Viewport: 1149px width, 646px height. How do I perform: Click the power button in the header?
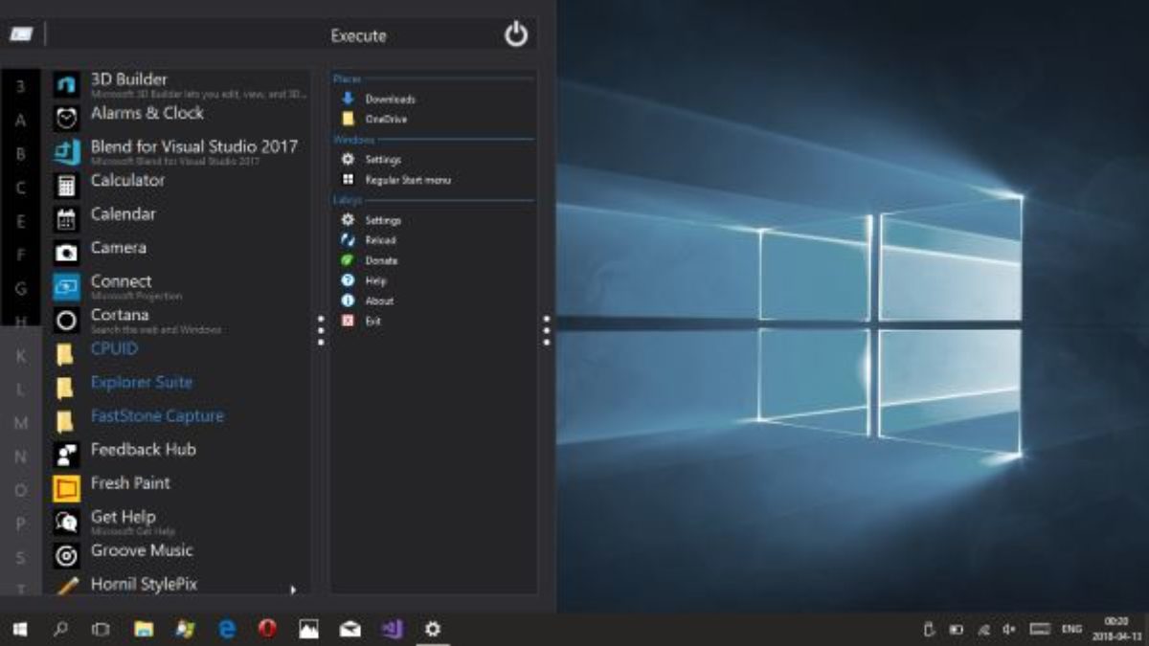click(516, 35)
